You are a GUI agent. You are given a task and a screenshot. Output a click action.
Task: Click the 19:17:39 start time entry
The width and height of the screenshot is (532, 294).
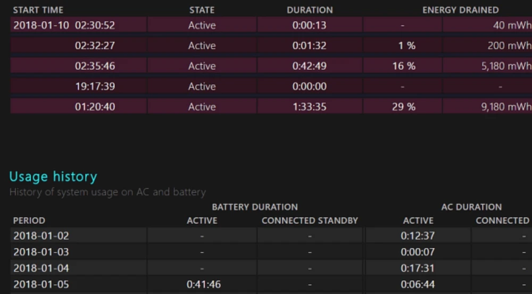point(95,86)
